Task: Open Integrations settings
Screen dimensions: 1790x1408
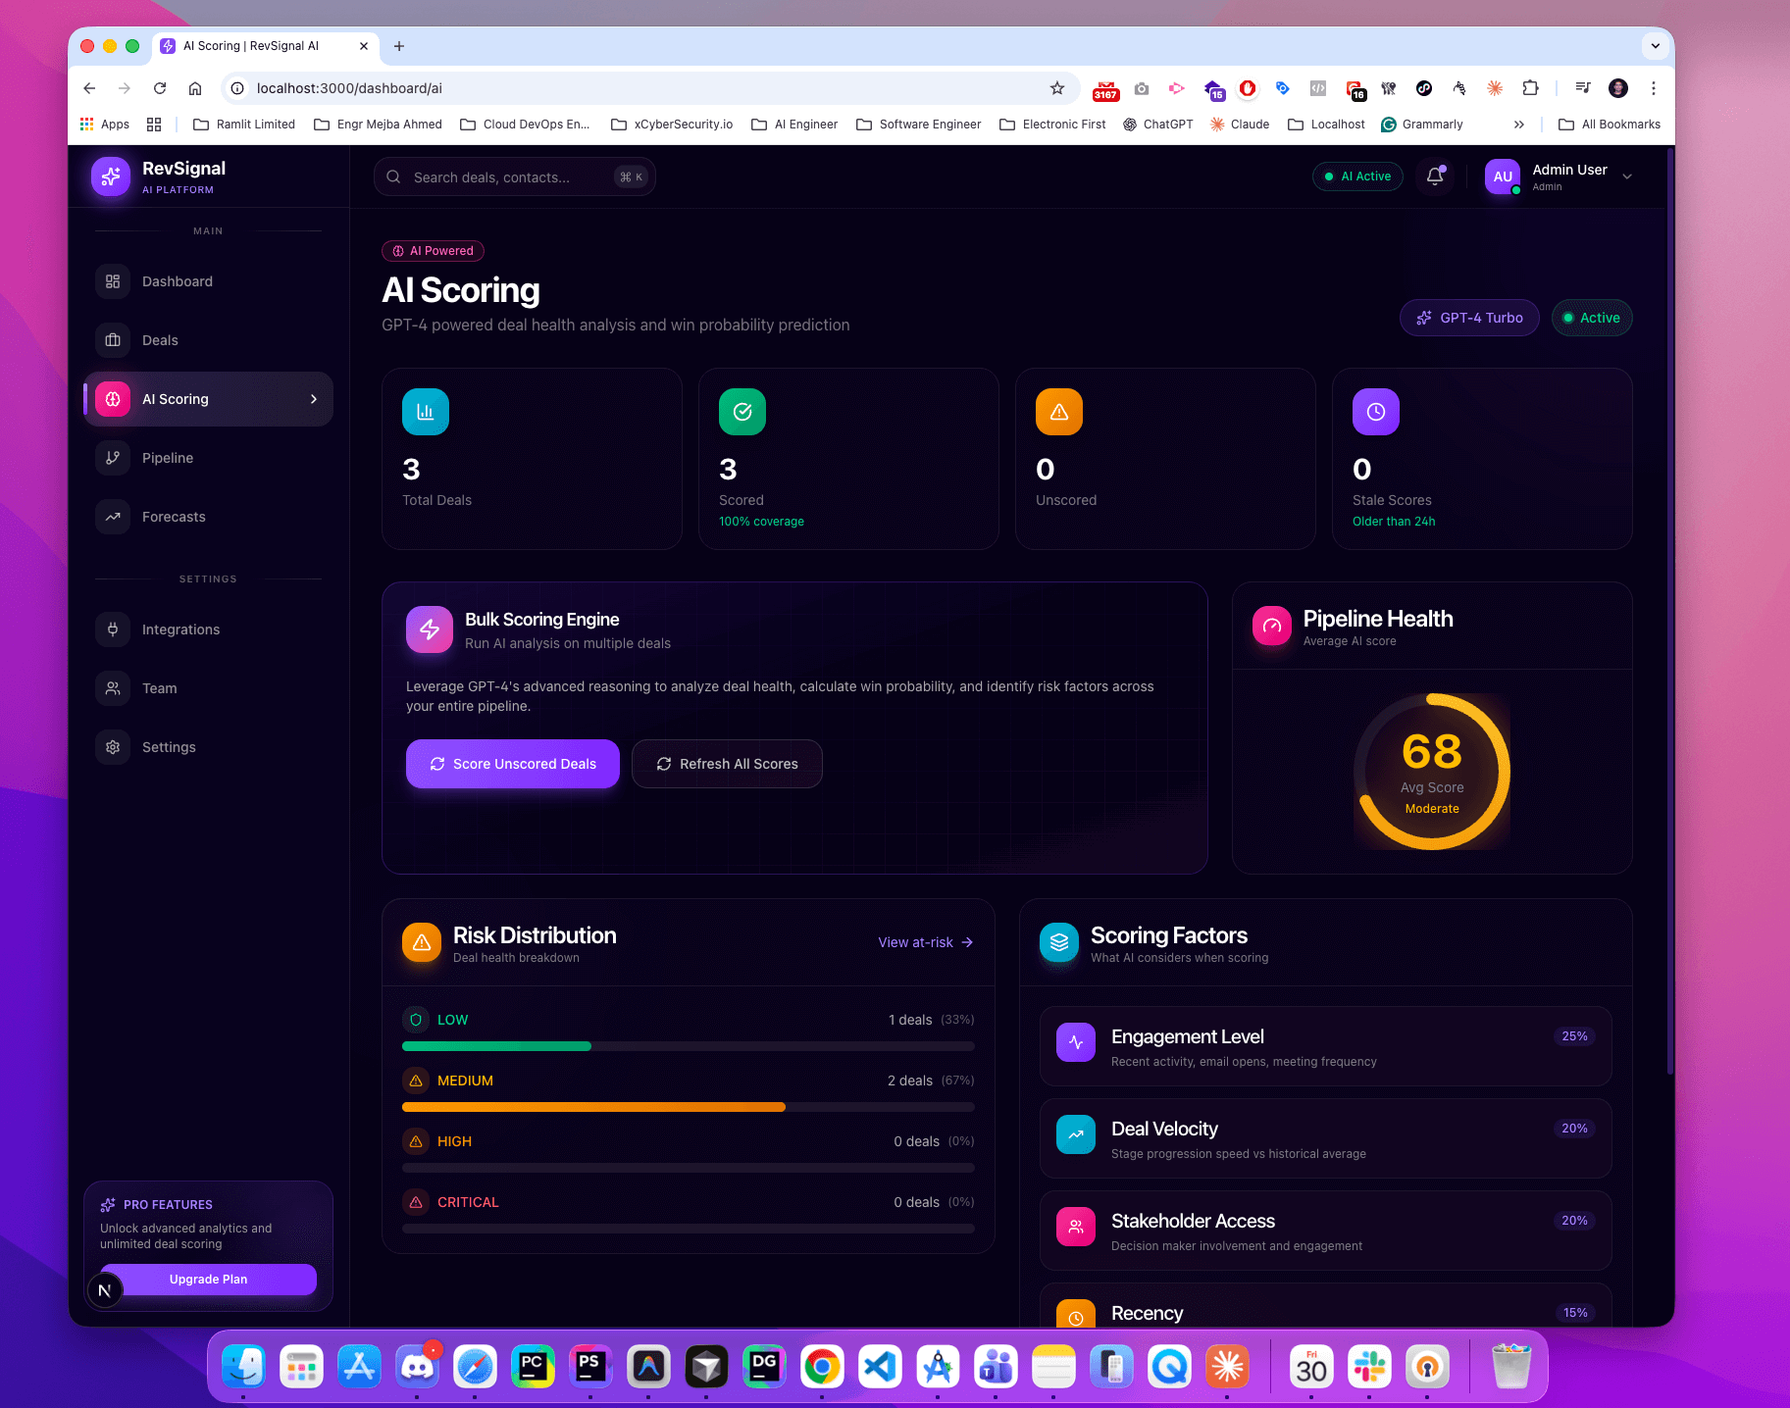Action: pos(181,629)
